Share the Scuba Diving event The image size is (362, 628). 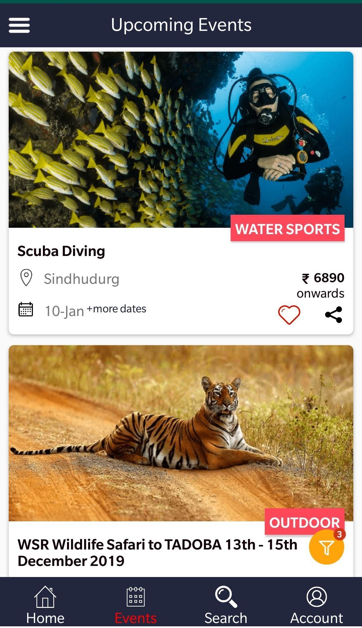pyautogui.click(x=334, y=315)
